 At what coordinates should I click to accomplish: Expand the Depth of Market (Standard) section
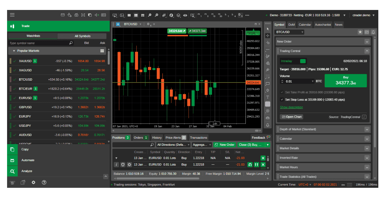coord(366,129)
